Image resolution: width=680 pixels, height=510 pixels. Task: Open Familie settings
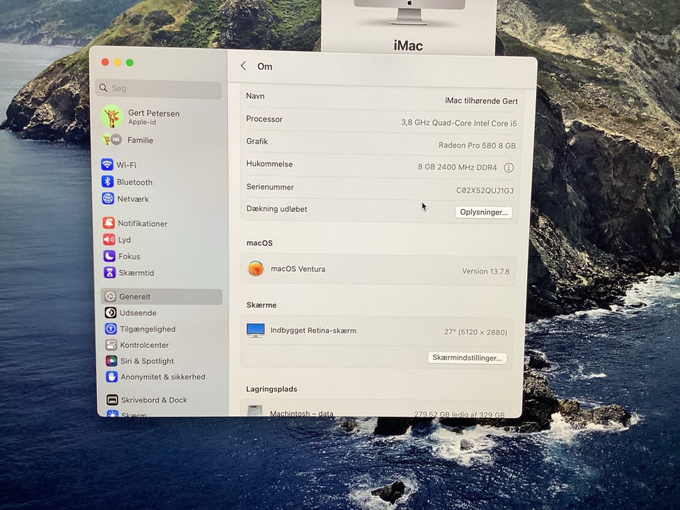140,140
